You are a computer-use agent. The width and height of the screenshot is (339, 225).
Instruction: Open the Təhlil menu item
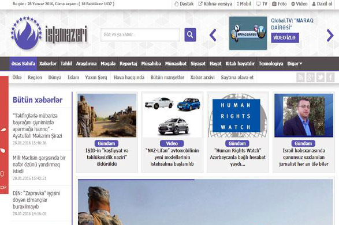click(x=66, y=63)
